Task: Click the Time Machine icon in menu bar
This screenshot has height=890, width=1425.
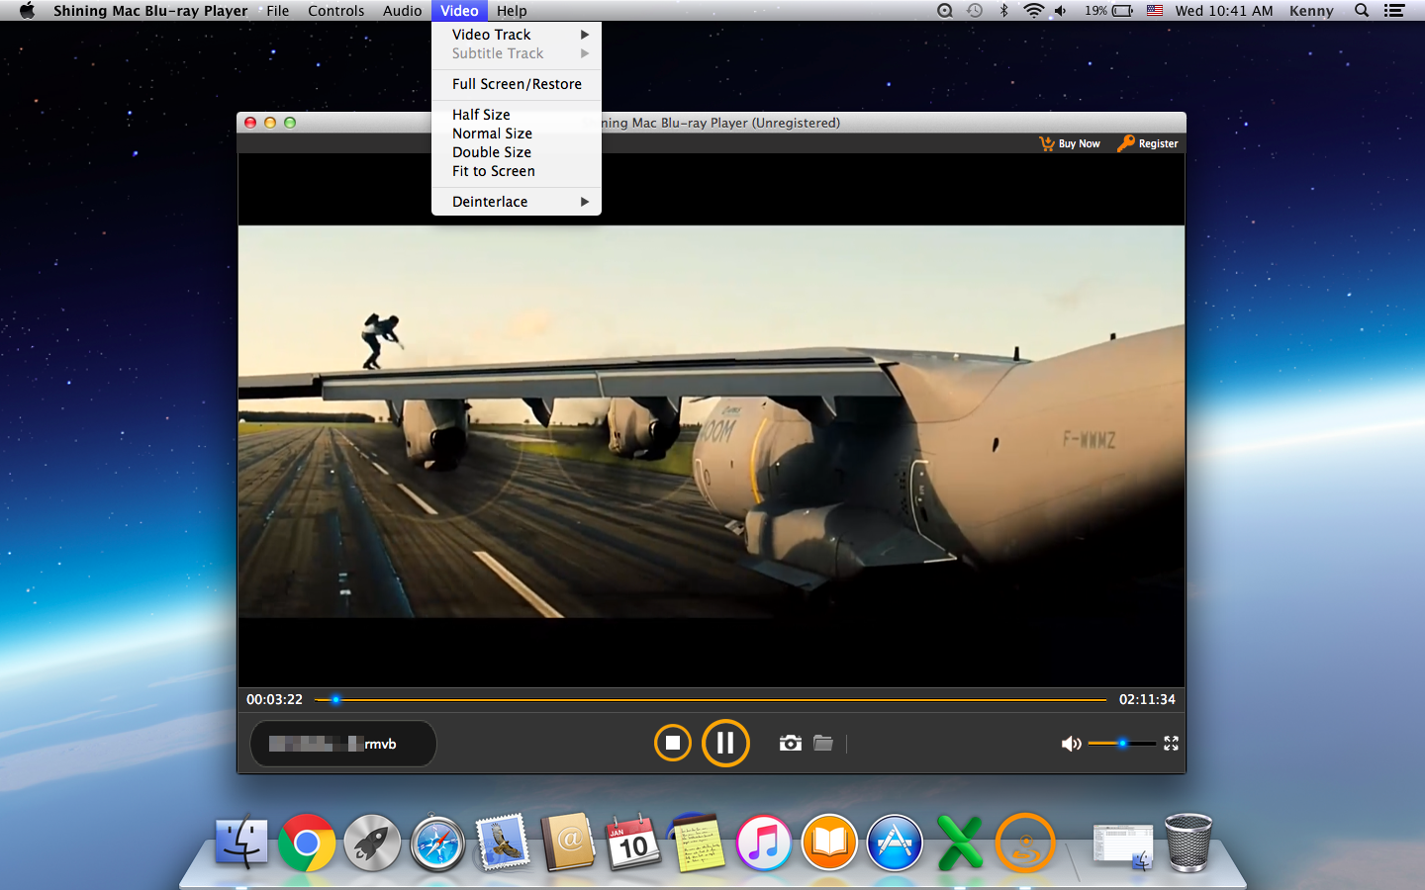Action: (975, 11)
